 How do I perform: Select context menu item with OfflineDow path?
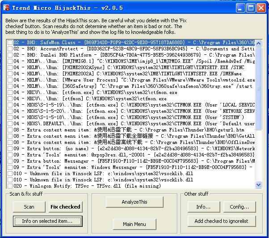coord(134,142)
